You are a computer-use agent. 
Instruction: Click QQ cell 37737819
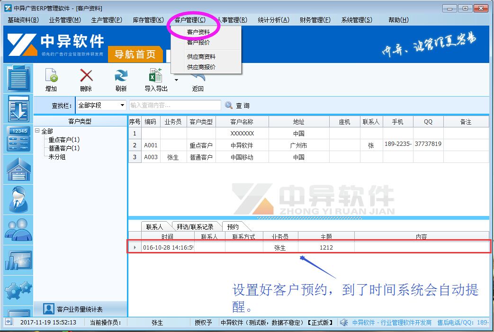[x=428, y=144]
